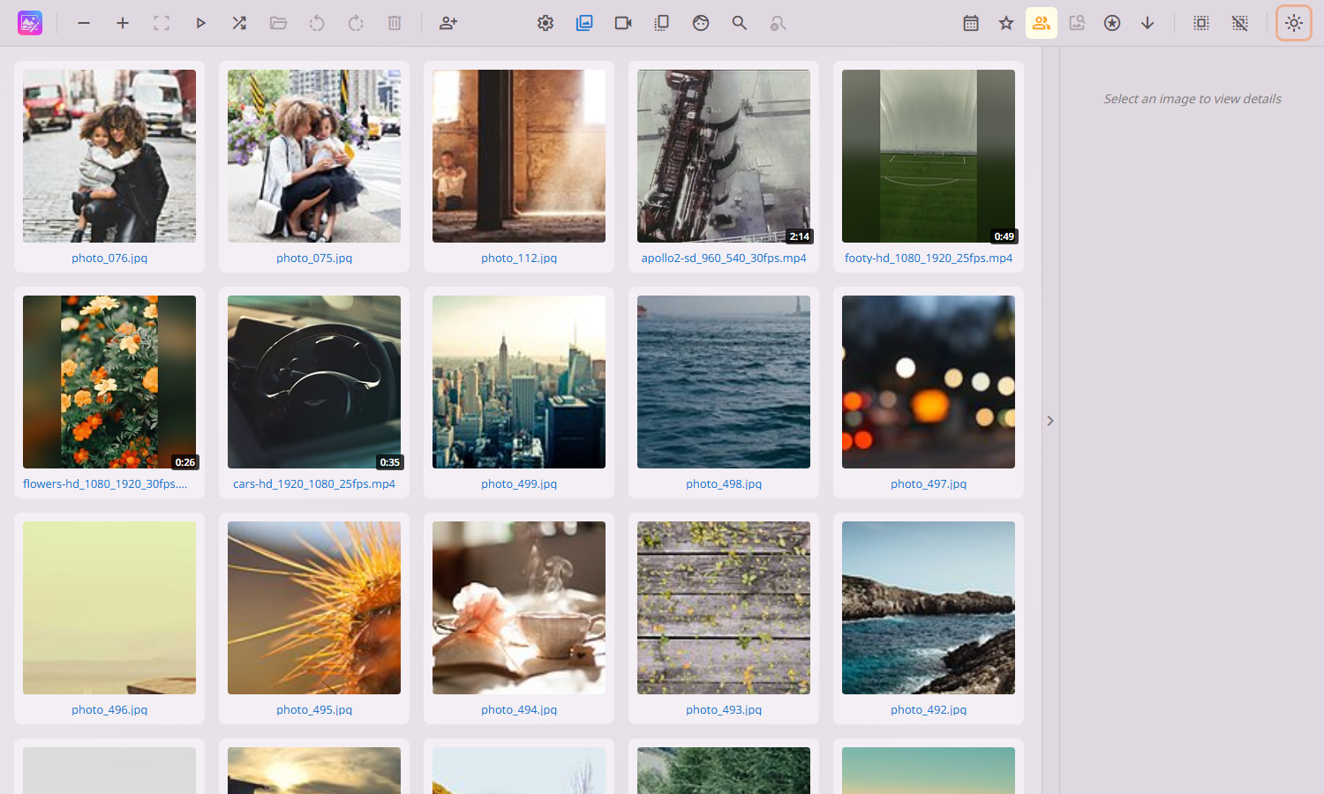Open the calendar date filter
1324x794 pixels.
tap(970, 23)
